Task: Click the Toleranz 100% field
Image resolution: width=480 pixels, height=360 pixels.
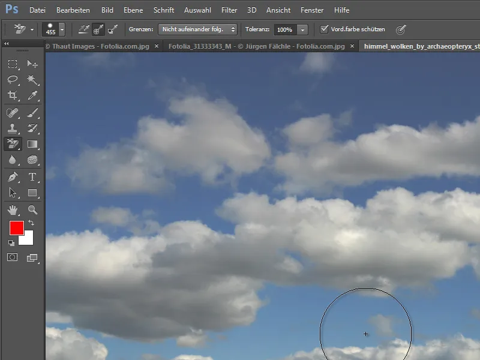Action: 286,29
